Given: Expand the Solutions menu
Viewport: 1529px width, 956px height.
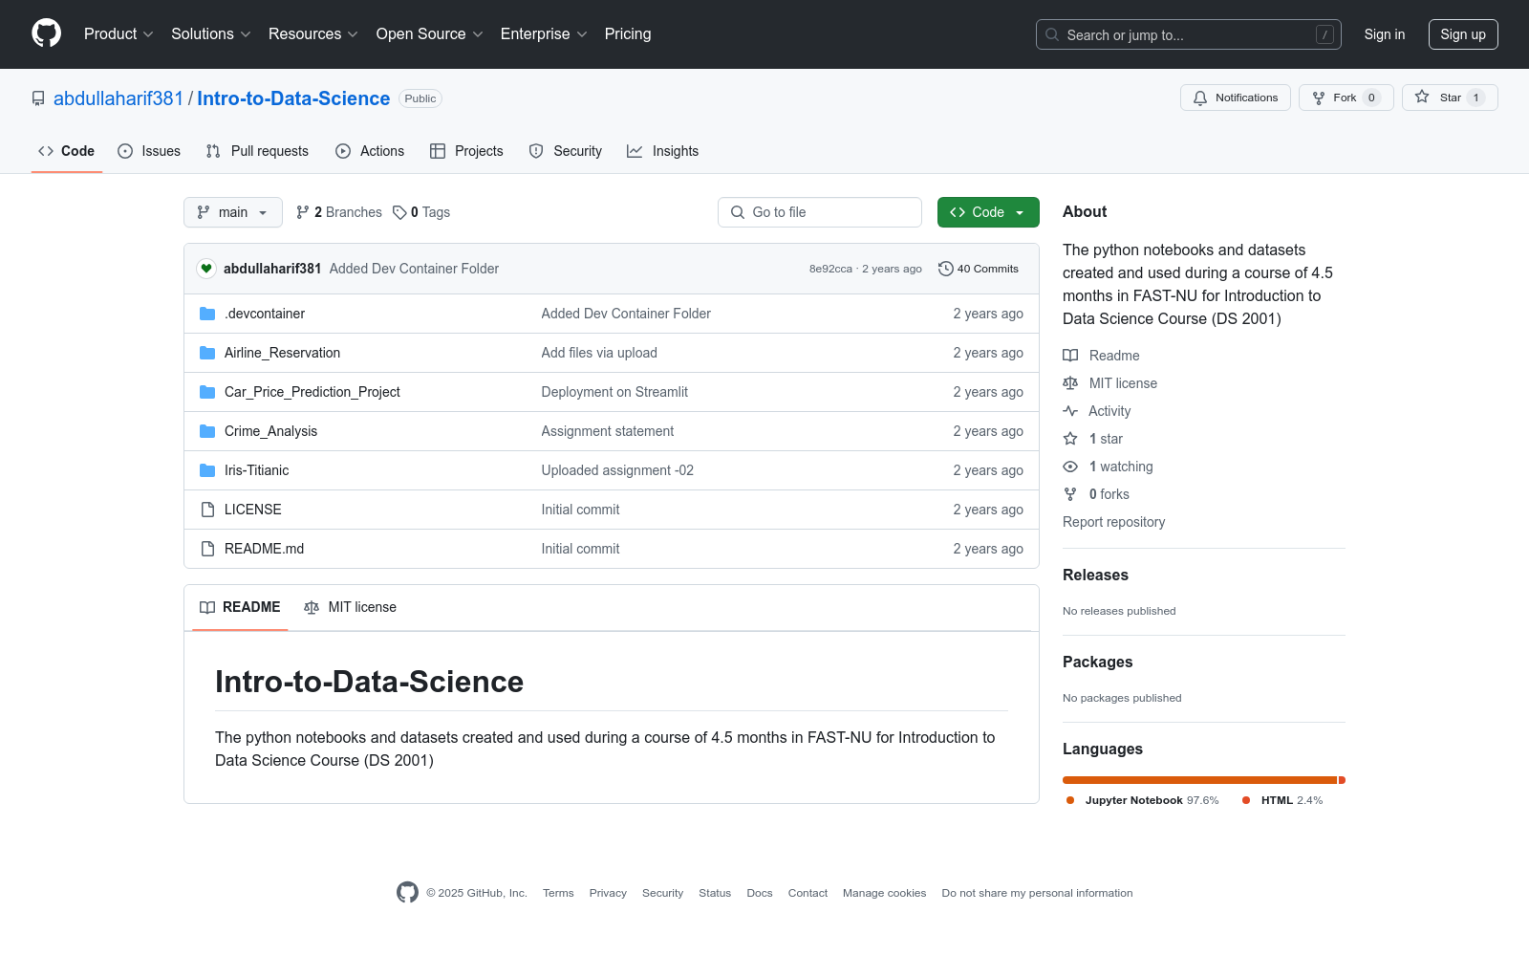Looking at the screenshot, I should click(211, 34).
